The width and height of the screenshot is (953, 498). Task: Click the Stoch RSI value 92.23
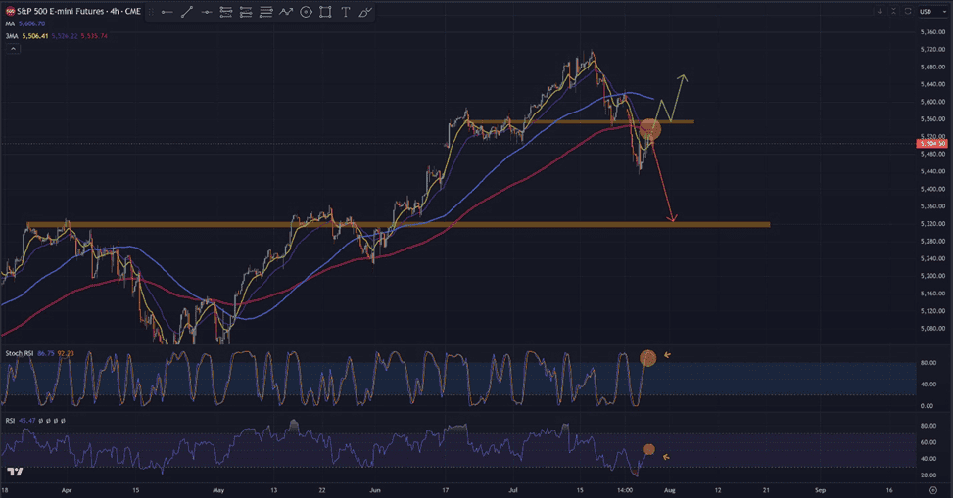pyautogui.click(x=66, y=353)
